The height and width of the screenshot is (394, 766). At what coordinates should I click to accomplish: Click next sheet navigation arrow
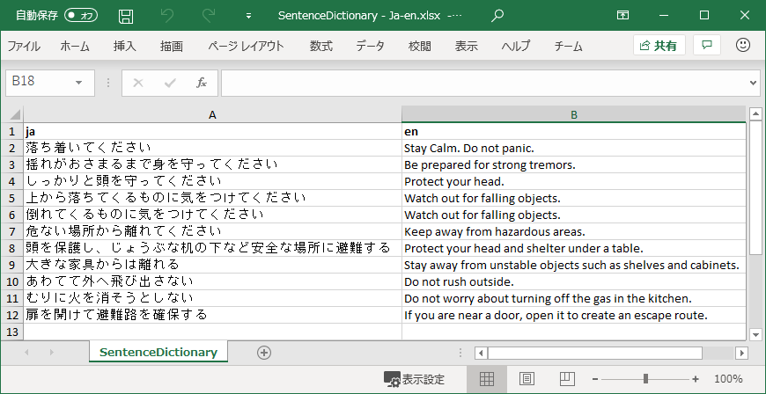pyautogui.click(x=51, y=352)
